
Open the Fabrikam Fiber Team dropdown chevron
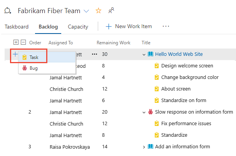(86, 11)
